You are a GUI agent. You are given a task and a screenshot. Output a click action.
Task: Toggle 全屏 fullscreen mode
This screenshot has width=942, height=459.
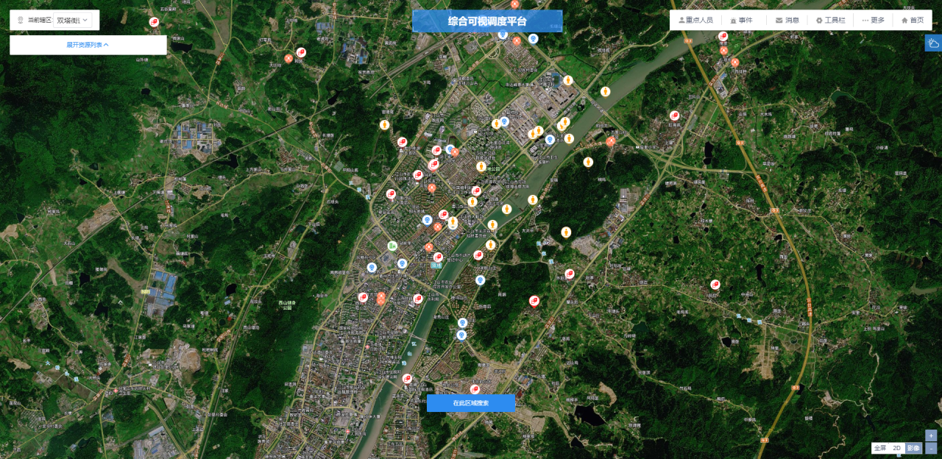pos(880,448)
